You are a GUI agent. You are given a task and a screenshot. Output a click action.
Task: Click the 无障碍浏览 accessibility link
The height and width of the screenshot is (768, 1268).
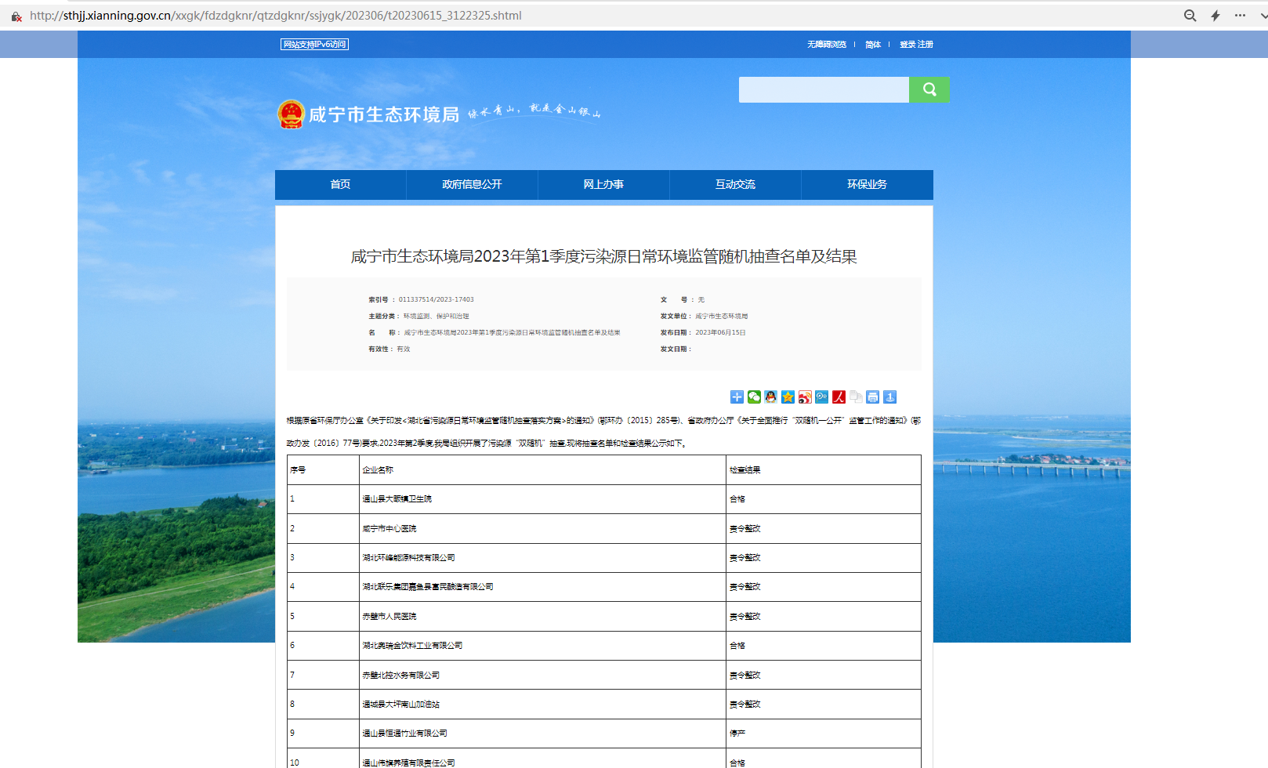(x=827, y=45)
